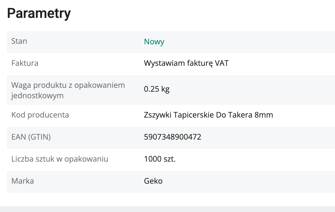Viewport: 335px width, 212px height.
Task: Click the EAN number 5907348900472
Action: [172, 137]
